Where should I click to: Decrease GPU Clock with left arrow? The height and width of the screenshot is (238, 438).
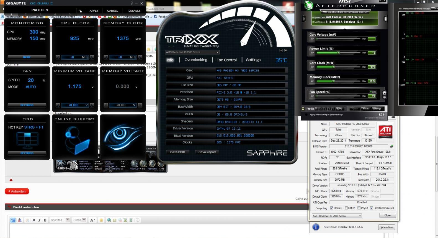58,57
